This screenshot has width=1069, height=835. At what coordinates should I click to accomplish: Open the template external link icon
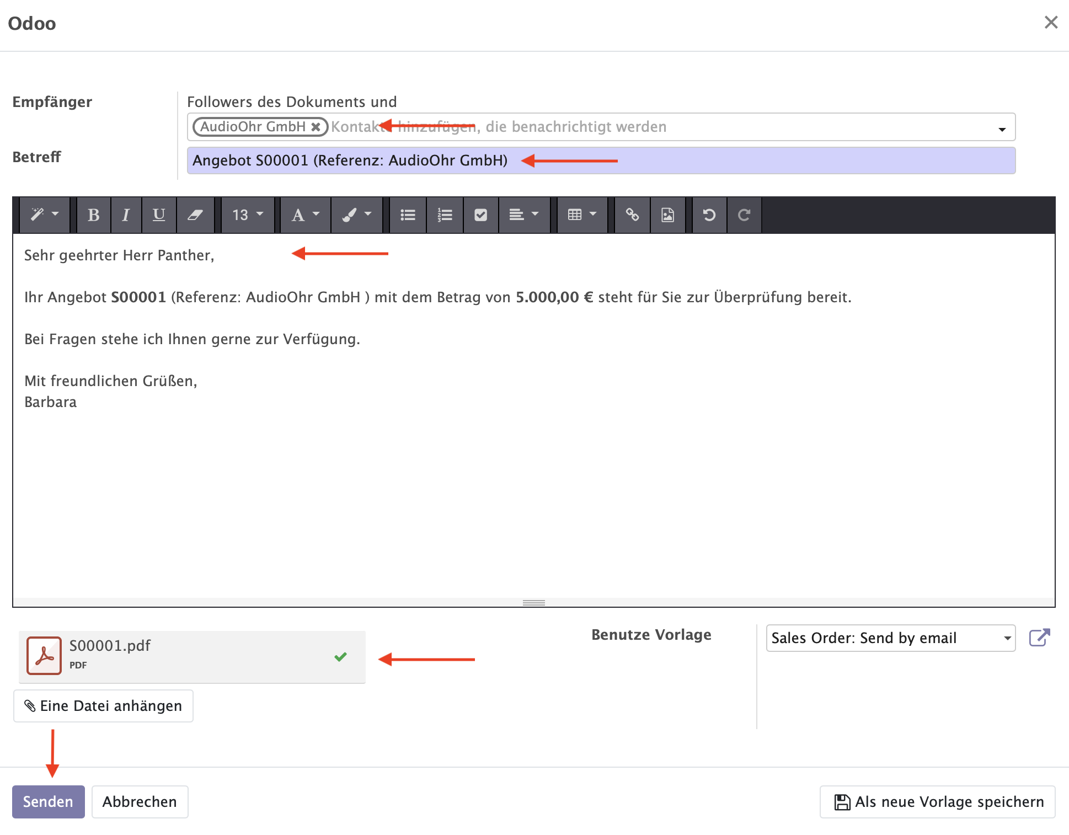click(x=1040, y=638)
